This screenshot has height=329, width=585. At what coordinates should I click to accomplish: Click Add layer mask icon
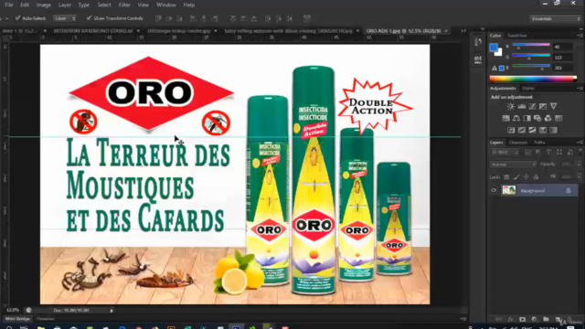point(522,320)
